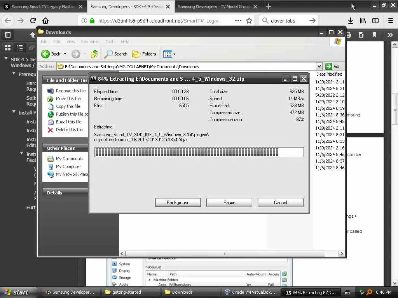The height and width of the screenshot is (298, 398).
Task: Reload the current browser page
Action: (x=33, y=21)
